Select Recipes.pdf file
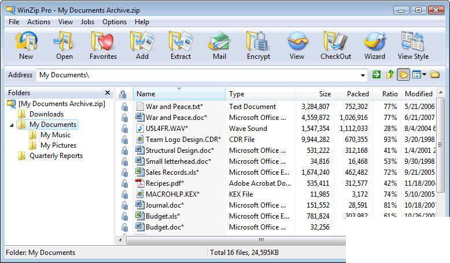 coord(165,183)
